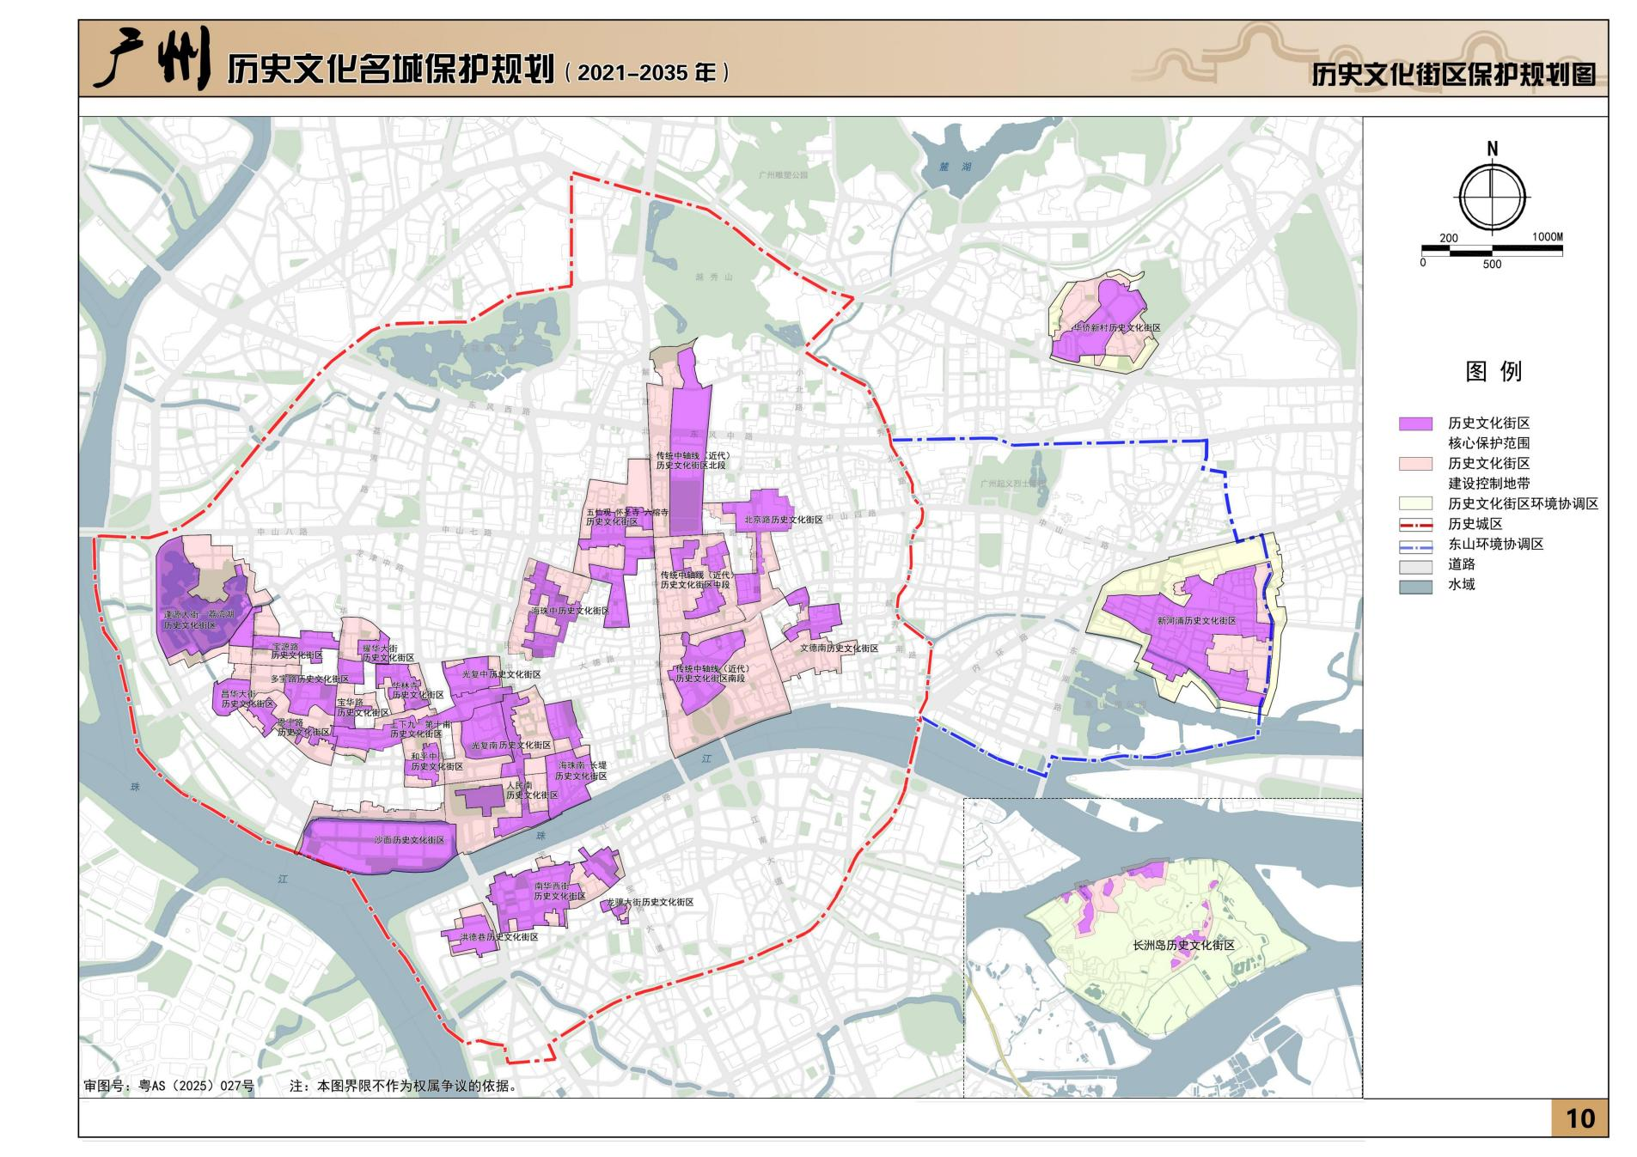Click the blue dashed 东山环境协调区 legend line

pos(1415,545)
